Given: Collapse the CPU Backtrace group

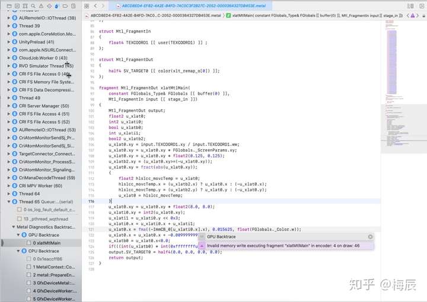Looking at the screenshot, I should (18, 251).
